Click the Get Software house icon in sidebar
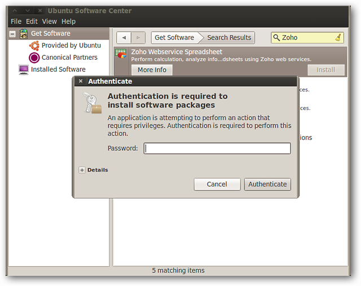The width and height of the screenshot is (361, 286). 24,34
